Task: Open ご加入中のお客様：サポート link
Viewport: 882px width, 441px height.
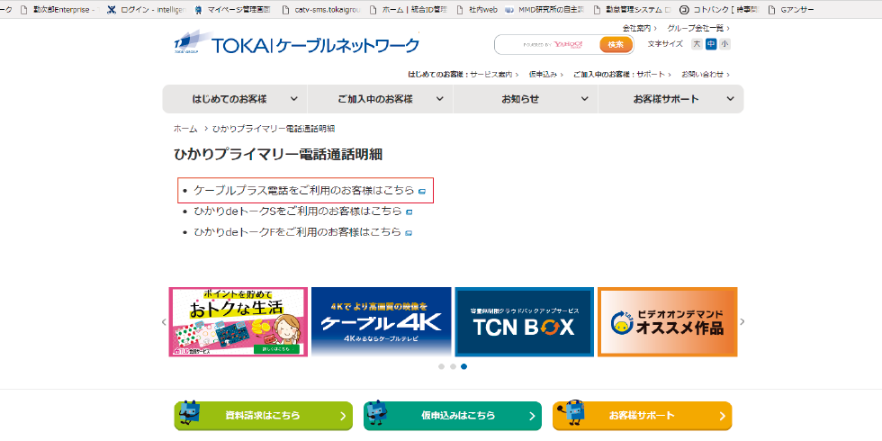Action: pyautogui.click(x=623, y=74)
